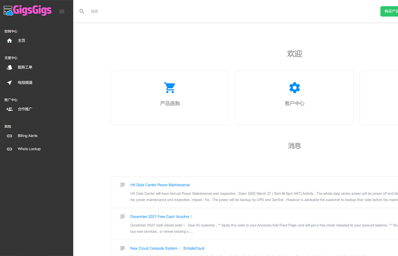This screenshot has width=398, height=256.
Task: Open the HK Data Center Power Maintenance link
Action: point(160,185)
